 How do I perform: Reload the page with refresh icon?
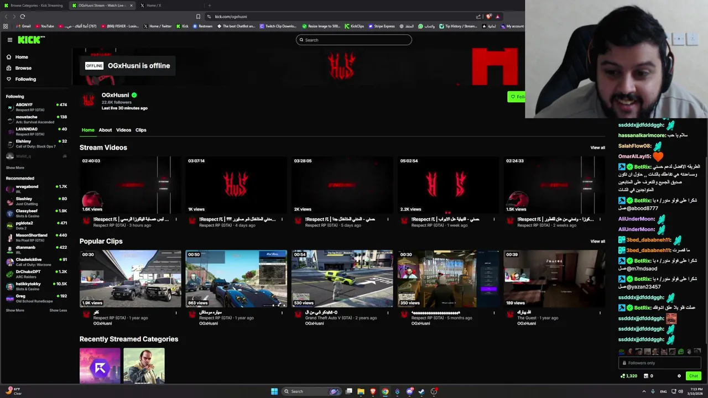[x=22, y=17]
